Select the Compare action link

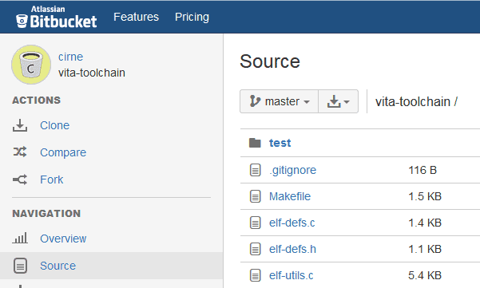[63, 152]
